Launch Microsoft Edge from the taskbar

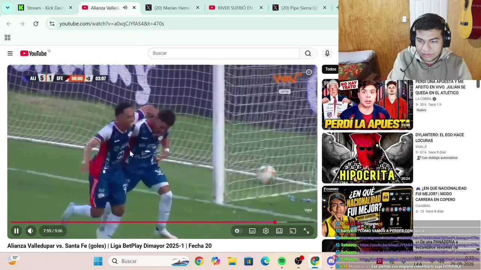pos(265,261)
